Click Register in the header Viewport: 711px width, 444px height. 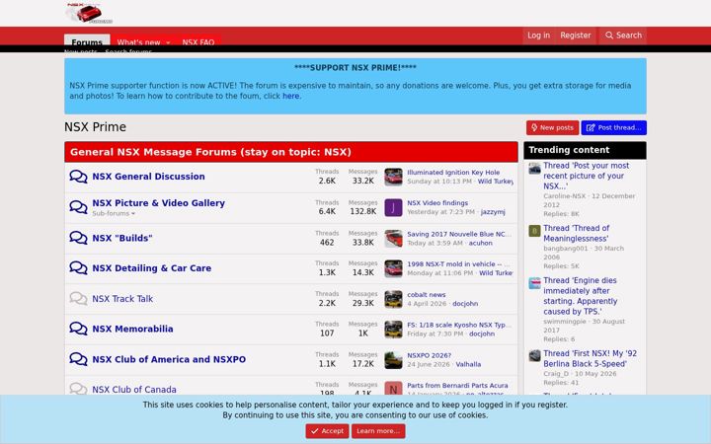click(576, 36)
